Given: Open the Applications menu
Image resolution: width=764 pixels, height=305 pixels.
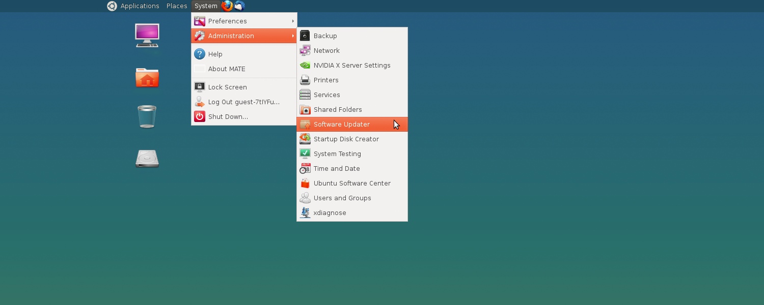Looking at the screenshot, I should coord(140,6).
